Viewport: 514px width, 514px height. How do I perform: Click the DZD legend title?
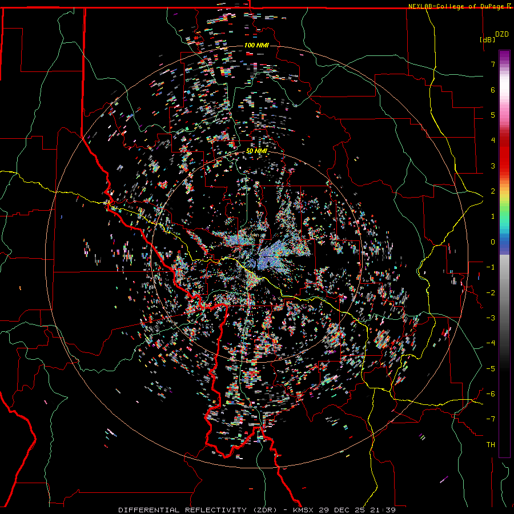click(502, 34)
